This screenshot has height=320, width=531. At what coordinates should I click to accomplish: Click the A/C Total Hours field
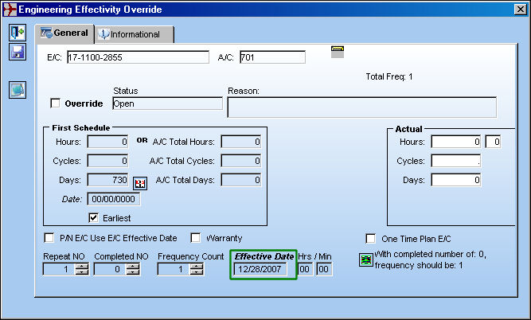pyautogui.click(x=241, y=142)
